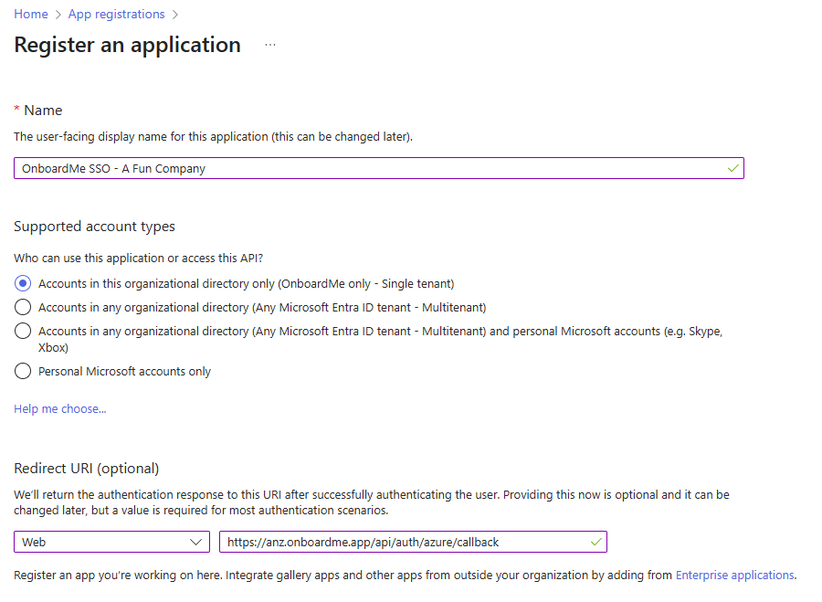Navigate to App registrations breadcrumb

pos(117,15)
